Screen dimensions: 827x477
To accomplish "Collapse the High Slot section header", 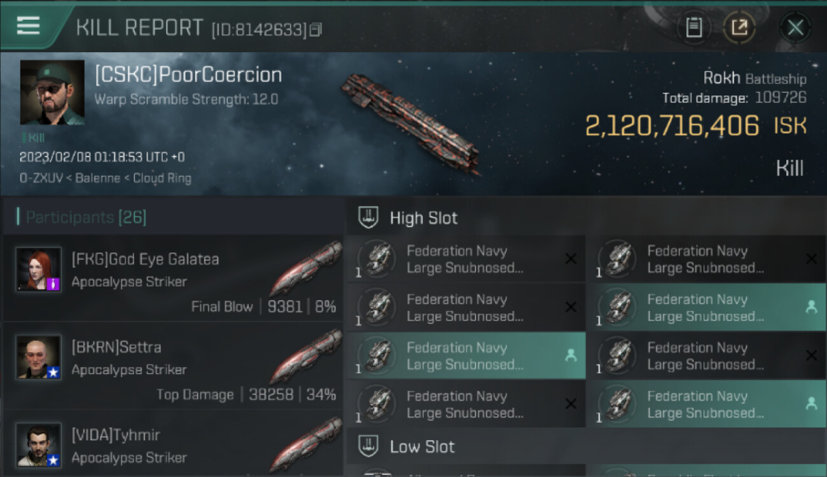I will click(423, 218).
